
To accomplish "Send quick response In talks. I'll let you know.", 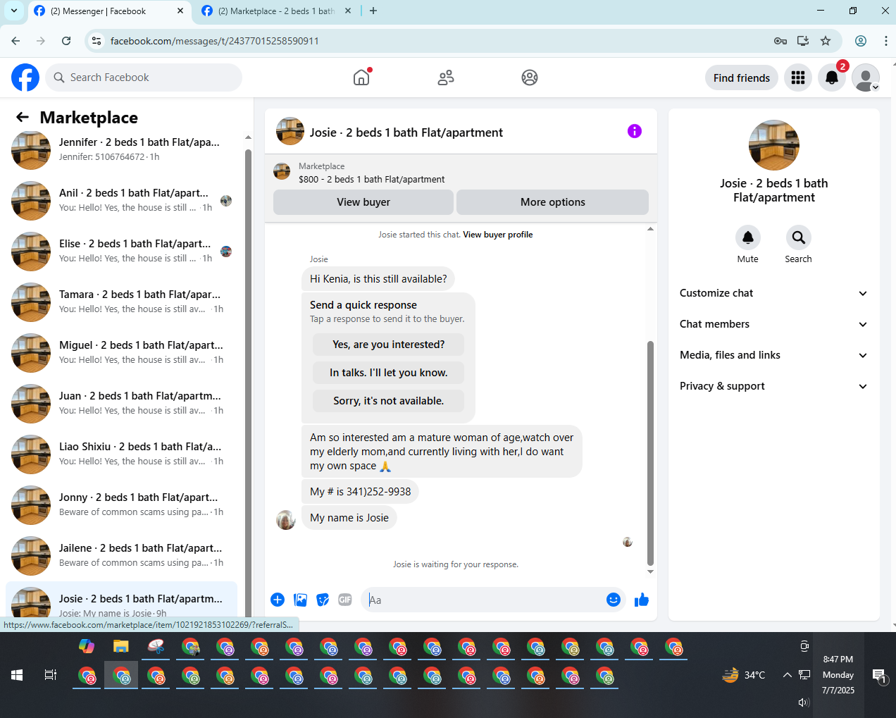I will click(x=389, y=373).
